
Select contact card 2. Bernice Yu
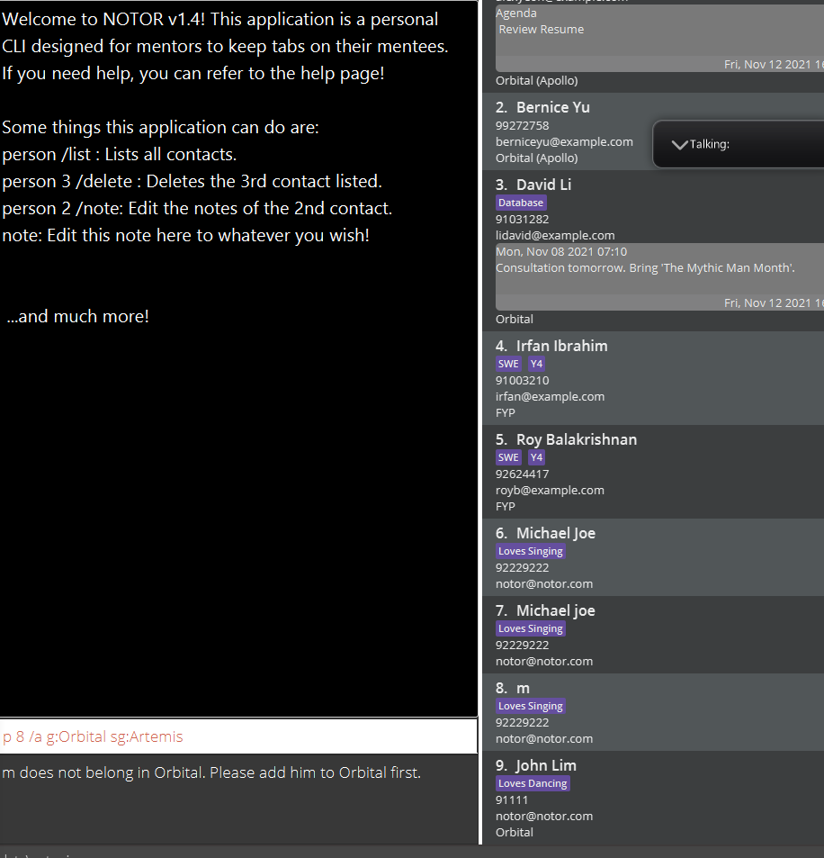tap(653, 131)
